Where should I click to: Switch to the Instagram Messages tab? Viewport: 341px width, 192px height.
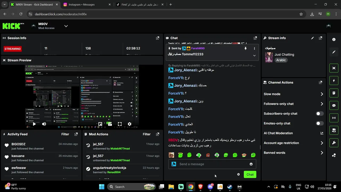87,5
